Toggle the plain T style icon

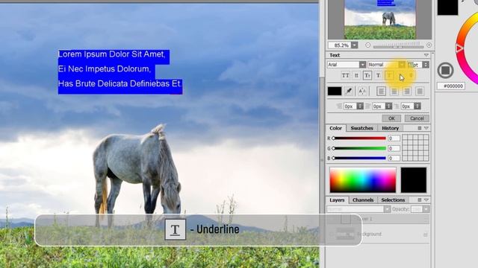click(379, 75)
